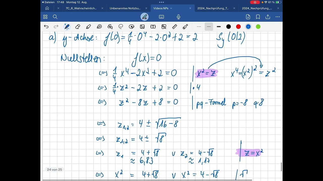Activate the laser pointer tool
Viewport: 323px width, 181px height.
coord(185,27)
